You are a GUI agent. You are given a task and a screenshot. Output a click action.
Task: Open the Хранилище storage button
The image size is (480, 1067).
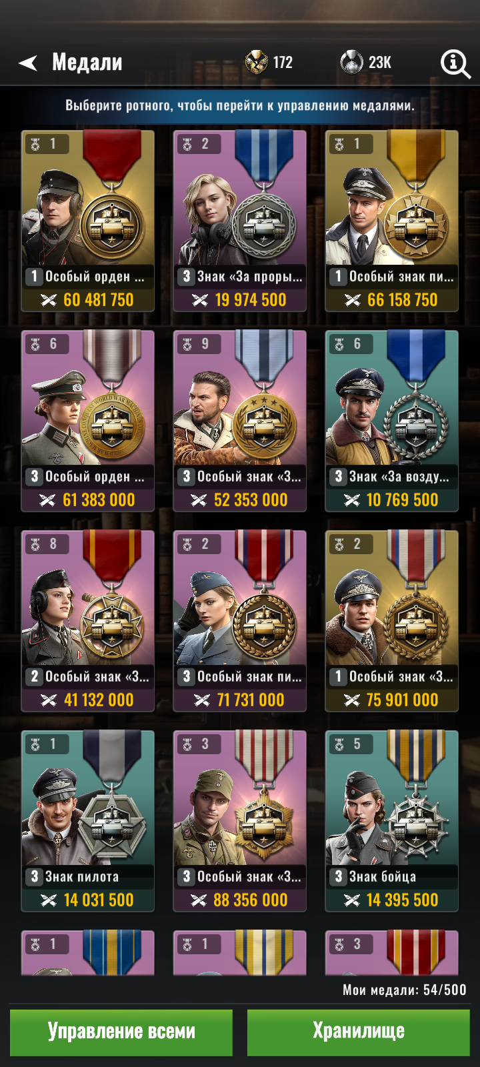(x=359, y=1032)
